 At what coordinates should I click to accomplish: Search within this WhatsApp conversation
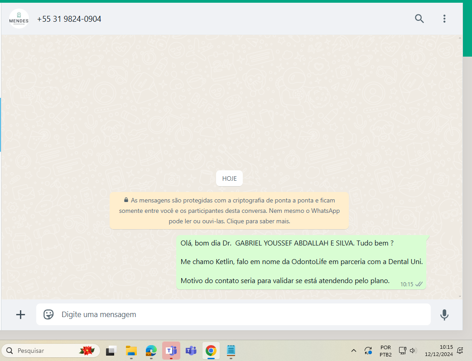pos(419,19)
